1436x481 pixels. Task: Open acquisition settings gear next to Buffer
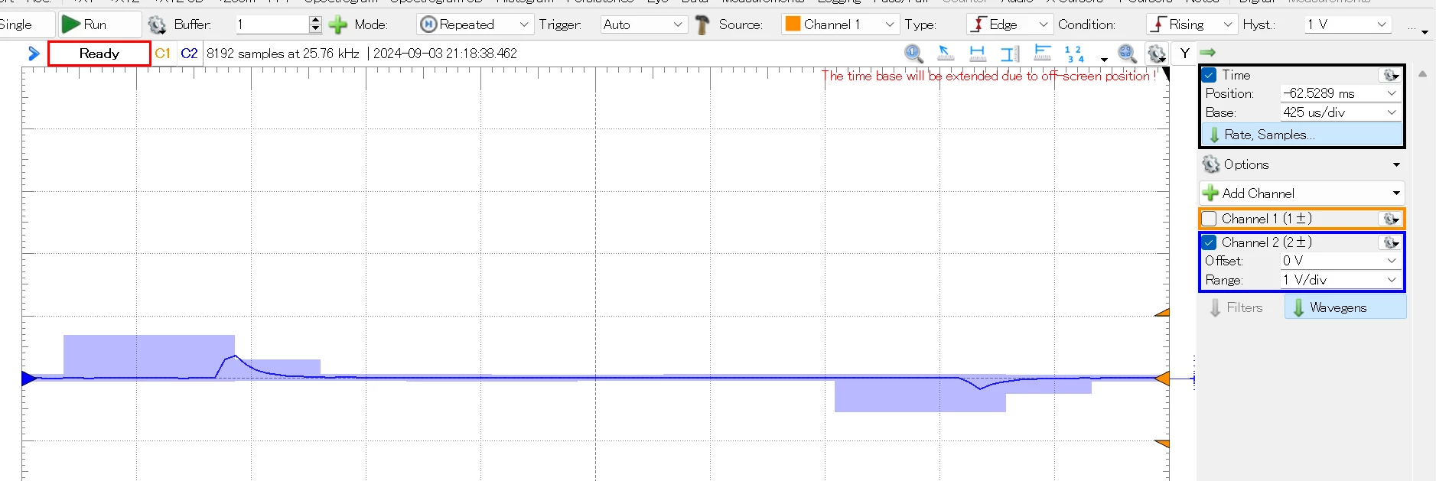click(x=157, y=24)
